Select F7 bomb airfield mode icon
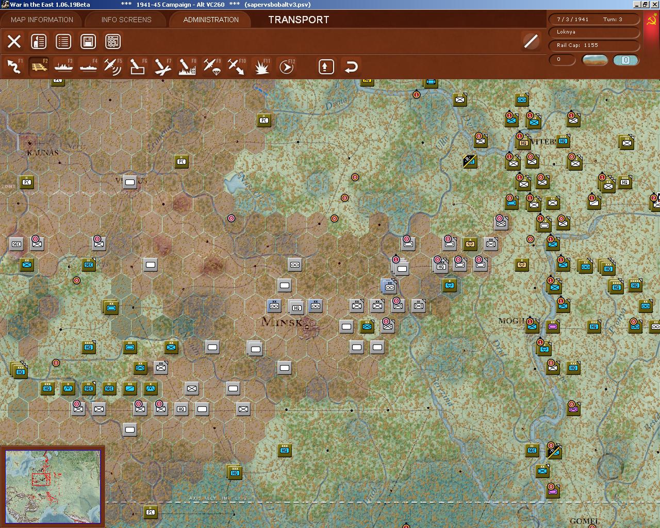 pyautogui.click(x=162, y=67)
